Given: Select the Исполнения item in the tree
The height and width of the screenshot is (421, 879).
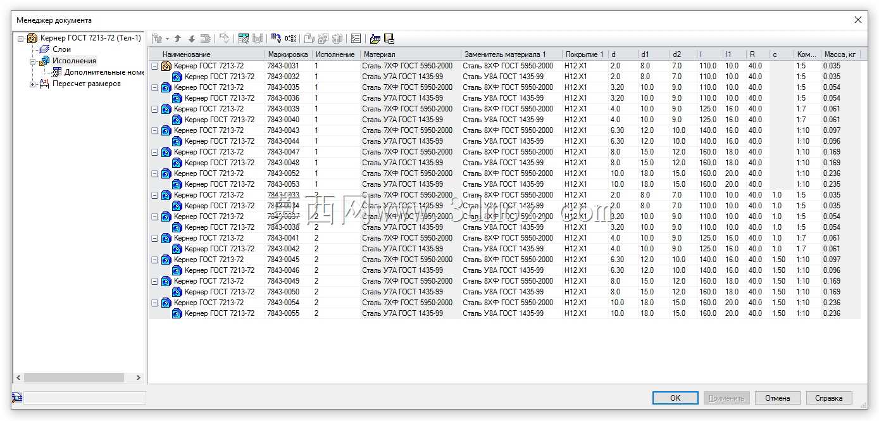Looking at the screenshot, I should pyautogui.click(x=74, y=61).
